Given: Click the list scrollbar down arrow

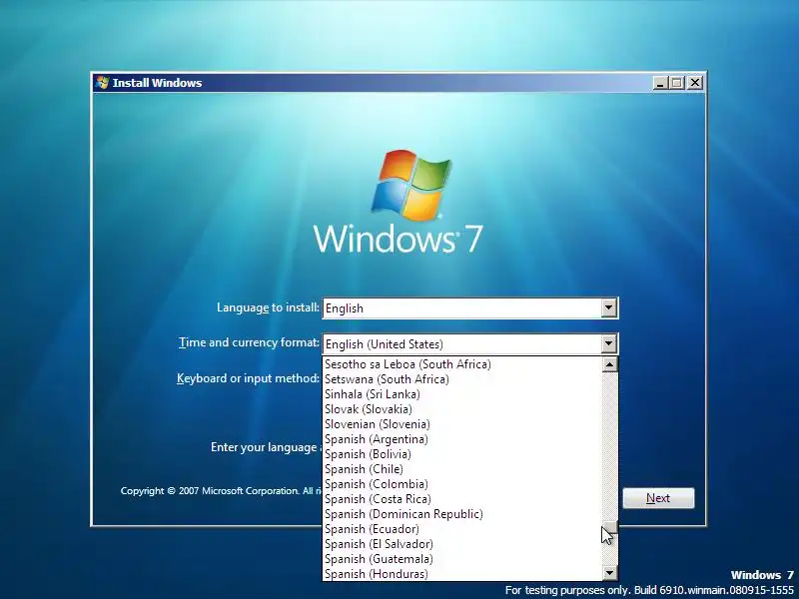Looking at the screenshot, I should pos(610,573).
